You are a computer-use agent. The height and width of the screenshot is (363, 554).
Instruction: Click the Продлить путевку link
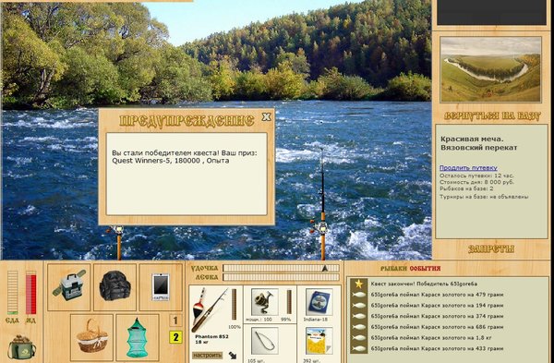pos(468,167)
